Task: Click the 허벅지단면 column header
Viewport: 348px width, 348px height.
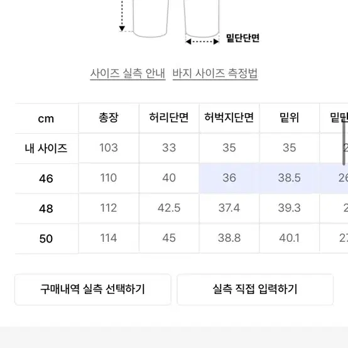Action: tap(229, 118)
